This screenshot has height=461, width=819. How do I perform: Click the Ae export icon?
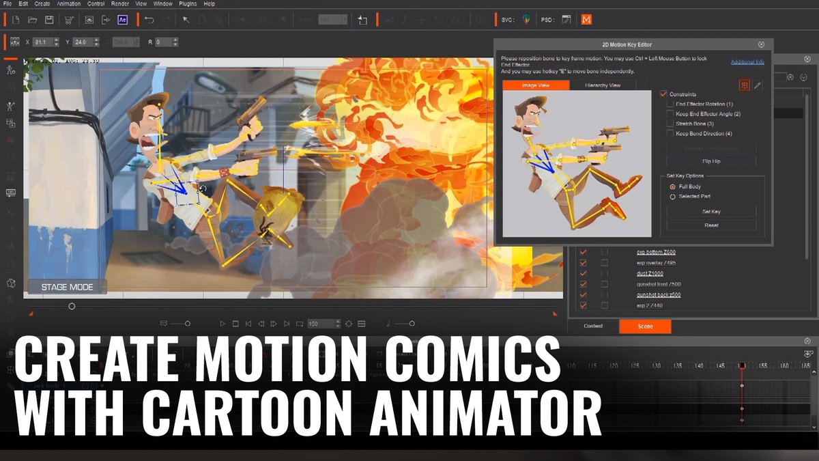123,20
